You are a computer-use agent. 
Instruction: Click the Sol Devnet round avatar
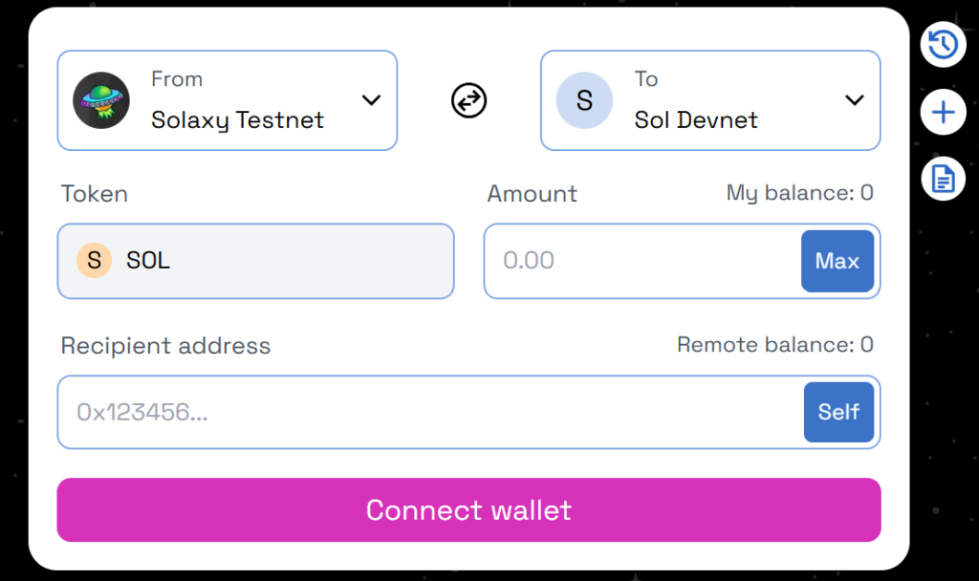coord(584,100)
